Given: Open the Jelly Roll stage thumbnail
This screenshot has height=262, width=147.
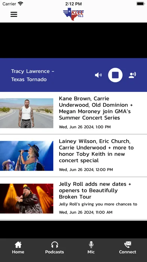Looking at the screenshot, I should [x=27, y=198].
